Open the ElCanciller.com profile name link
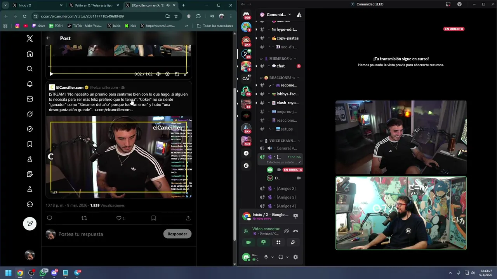This screenshot has height=279, width=497. 70,88
